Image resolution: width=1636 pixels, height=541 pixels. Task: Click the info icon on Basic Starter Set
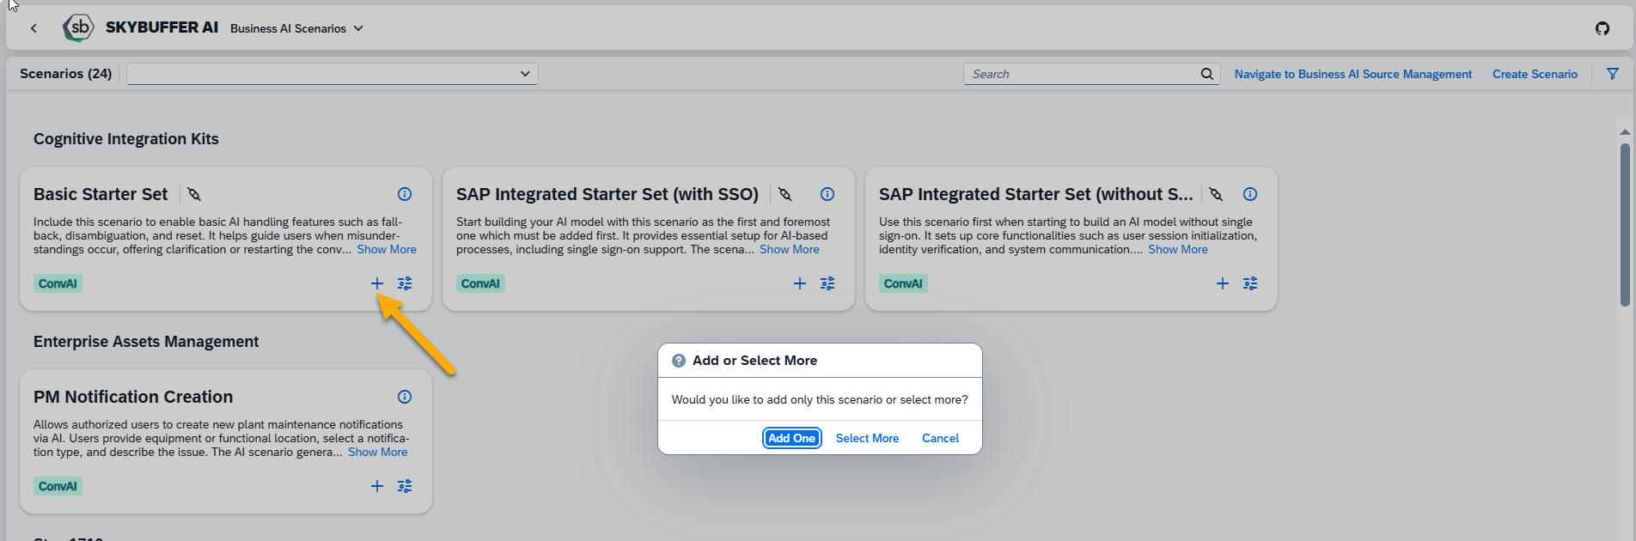(405, 194)
